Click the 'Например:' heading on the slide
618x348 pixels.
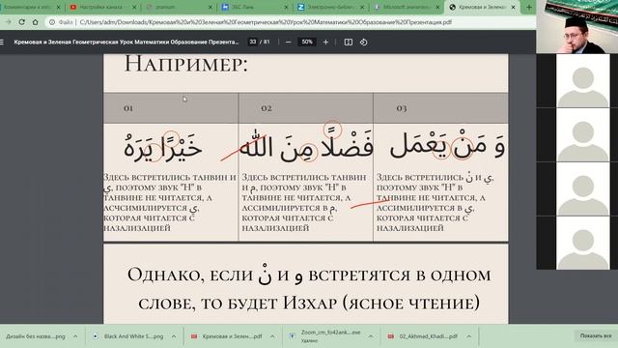[186, 64]
